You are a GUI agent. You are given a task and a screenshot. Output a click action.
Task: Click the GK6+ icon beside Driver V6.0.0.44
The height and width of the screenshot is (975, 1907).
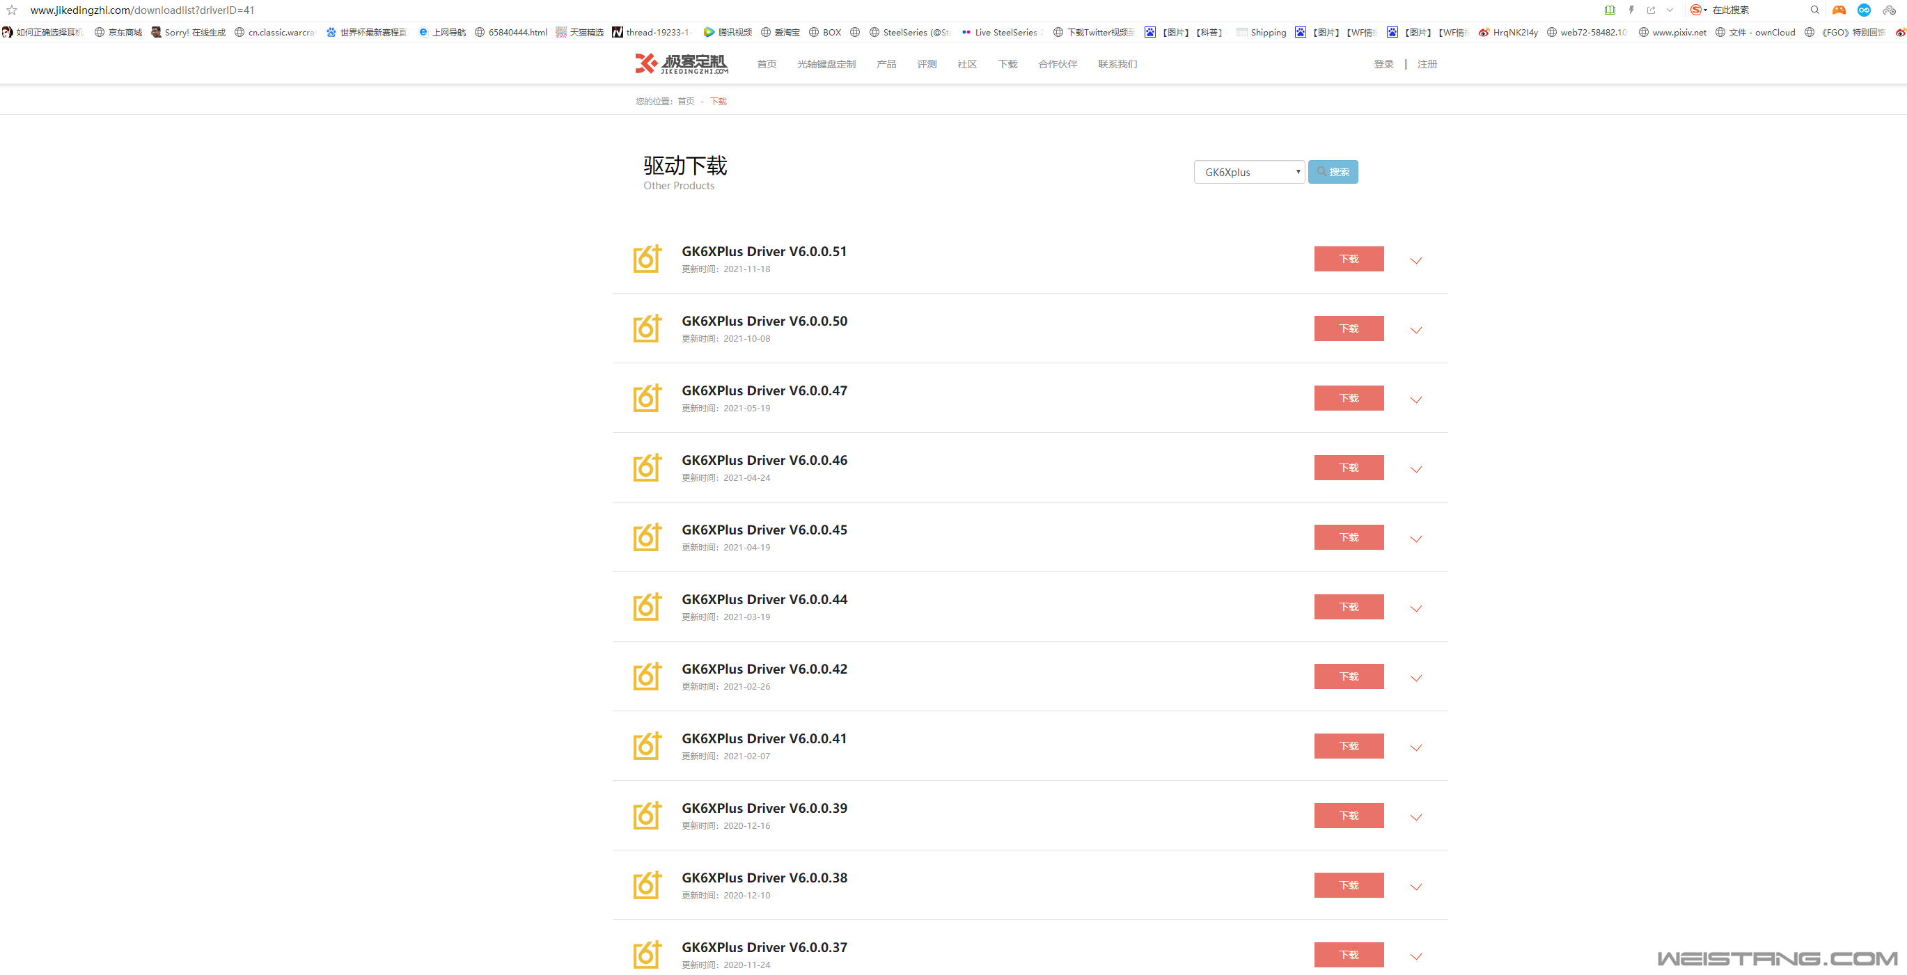coord(647,607)
